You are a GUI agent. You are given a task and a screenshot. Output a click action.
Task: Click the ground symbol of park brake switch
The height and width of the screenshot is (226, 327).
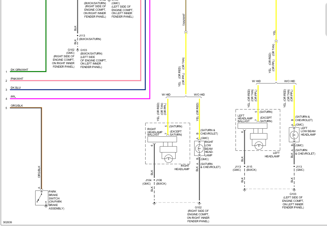pos(46,206)
